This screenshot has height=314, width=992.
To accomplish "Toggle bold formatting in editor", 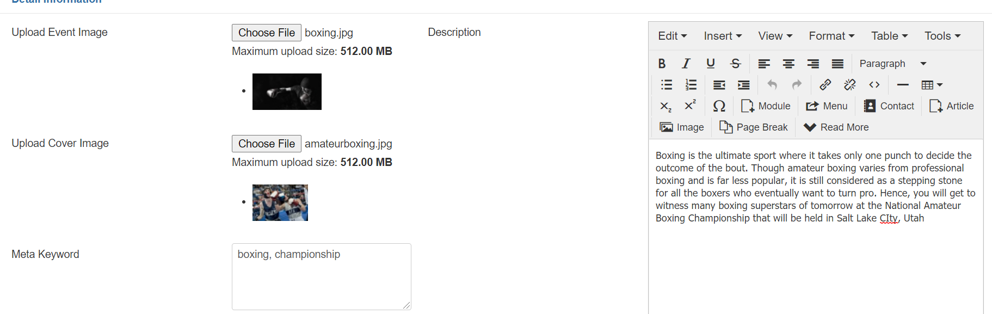I will pos(662,64).
